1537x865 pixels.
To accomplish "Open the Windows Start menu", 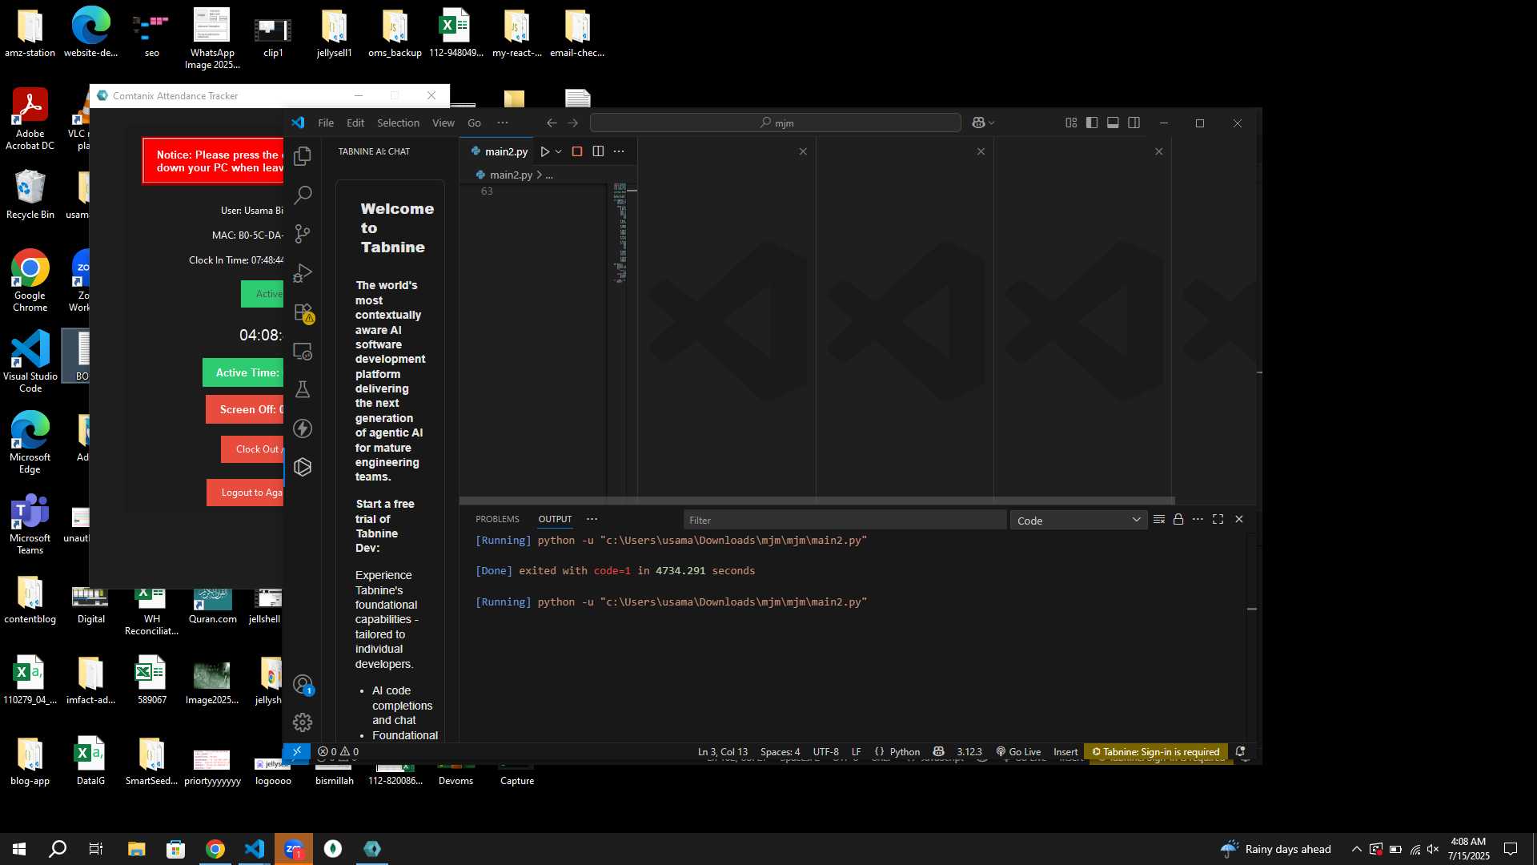I will [x=19, y=849].
